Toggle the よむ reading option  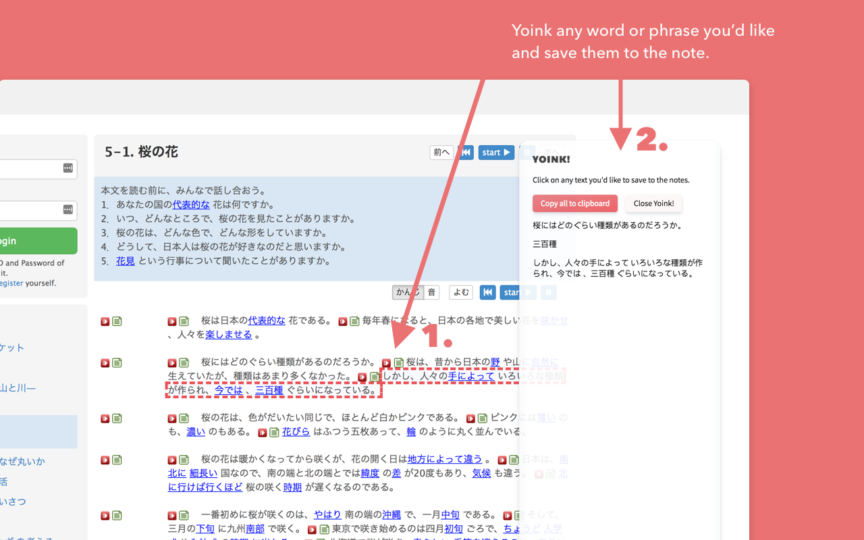point(461,292)
